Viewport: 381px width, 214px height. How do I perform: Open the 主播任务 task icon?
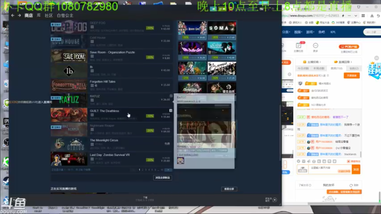coord(299,47)
